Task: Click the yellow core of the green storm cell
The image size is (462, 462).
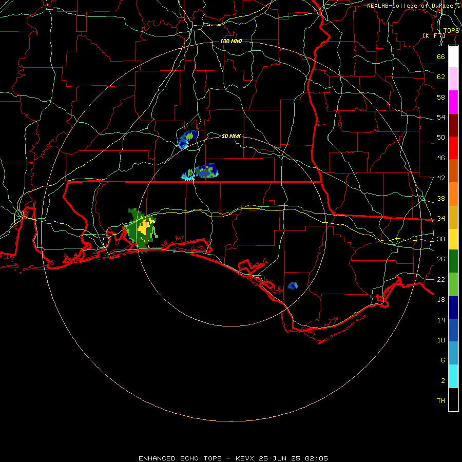Action: click(144, 227)
